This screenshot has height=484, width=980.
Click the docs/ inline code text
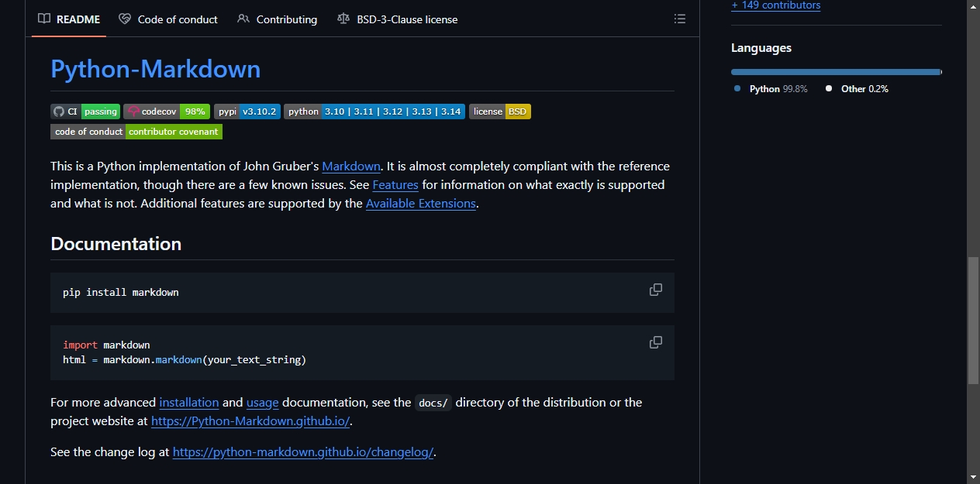click(433, 403)
